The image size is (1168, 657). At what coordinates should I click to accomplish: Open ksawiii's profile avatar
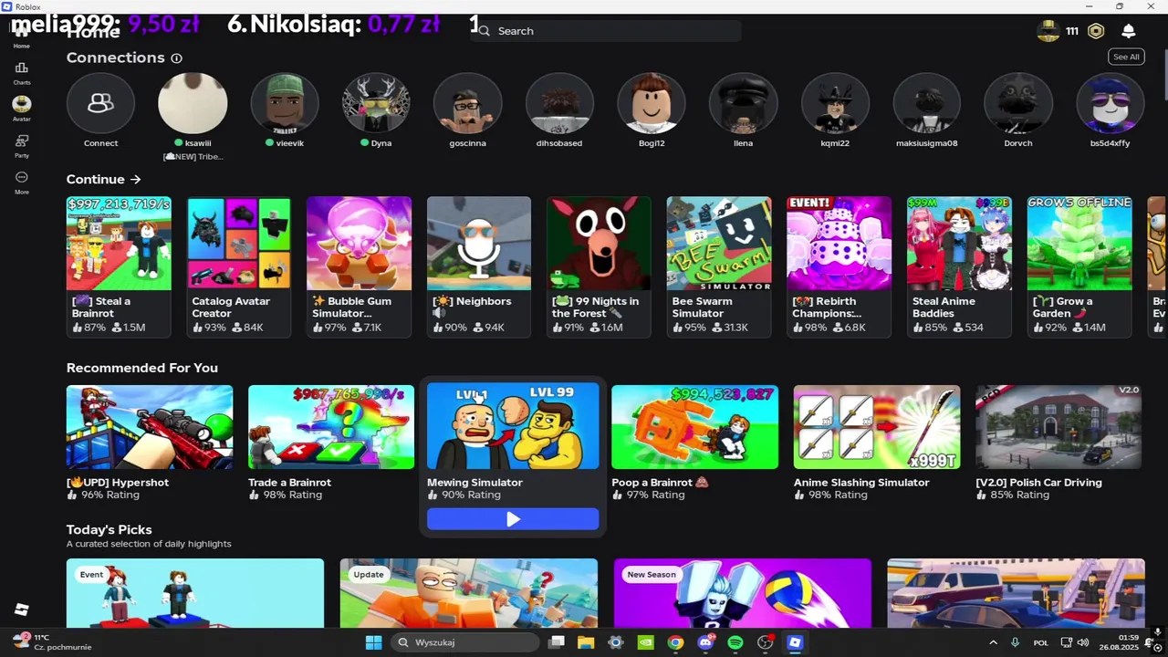click(x=193, y=103)
